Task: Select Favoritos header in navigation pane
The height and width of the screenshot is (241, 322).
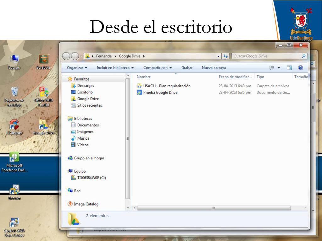Action: (x=81, y=79)
